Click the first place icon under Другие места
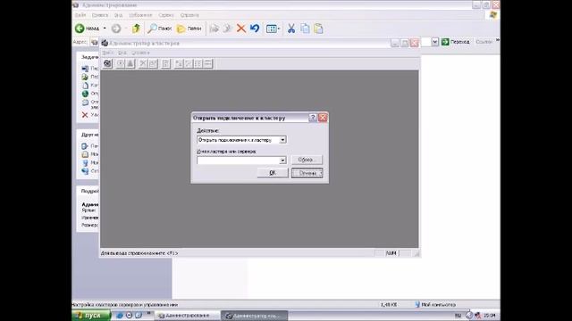The image size is (572, 321). [85, 146]
